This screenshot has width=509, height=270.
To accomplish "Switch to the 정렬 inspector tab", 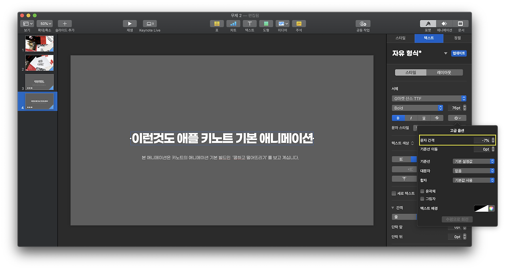I will pos(457,38).
